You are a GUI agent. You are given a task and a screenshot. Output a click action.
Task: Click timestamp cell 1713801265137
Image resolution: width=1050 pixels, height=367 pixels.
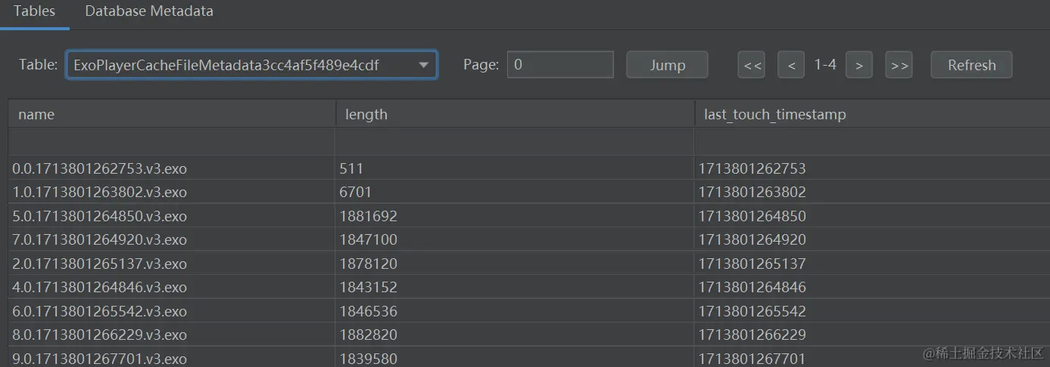point(872,264)
